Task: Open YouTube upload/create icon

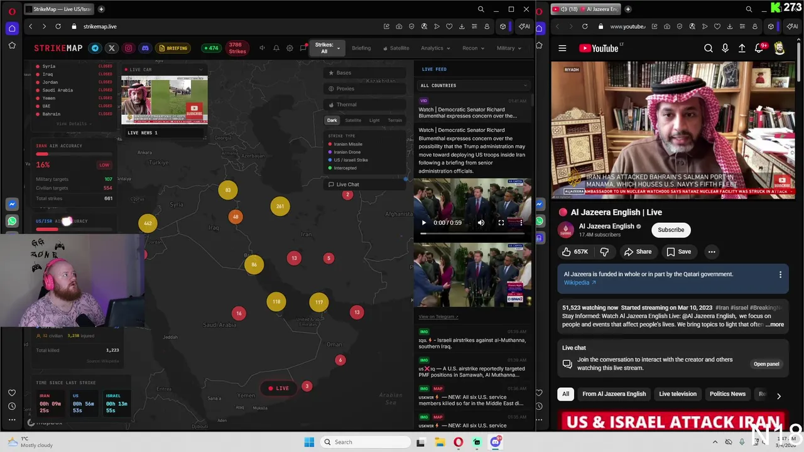Action: 742,48
